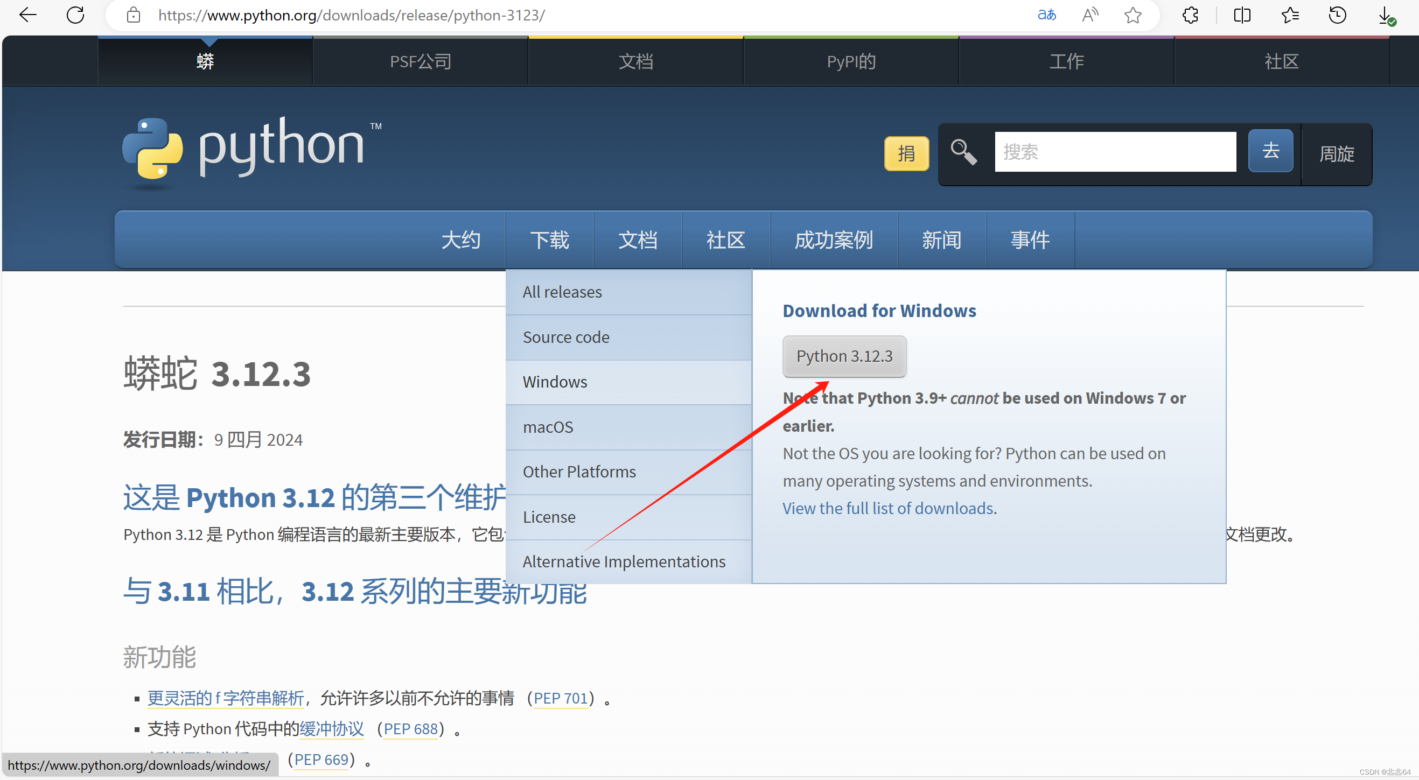This screenshot has width=1419, height=780.
Task: Add page to favorites via star icon
Action: click(1133, 15)
